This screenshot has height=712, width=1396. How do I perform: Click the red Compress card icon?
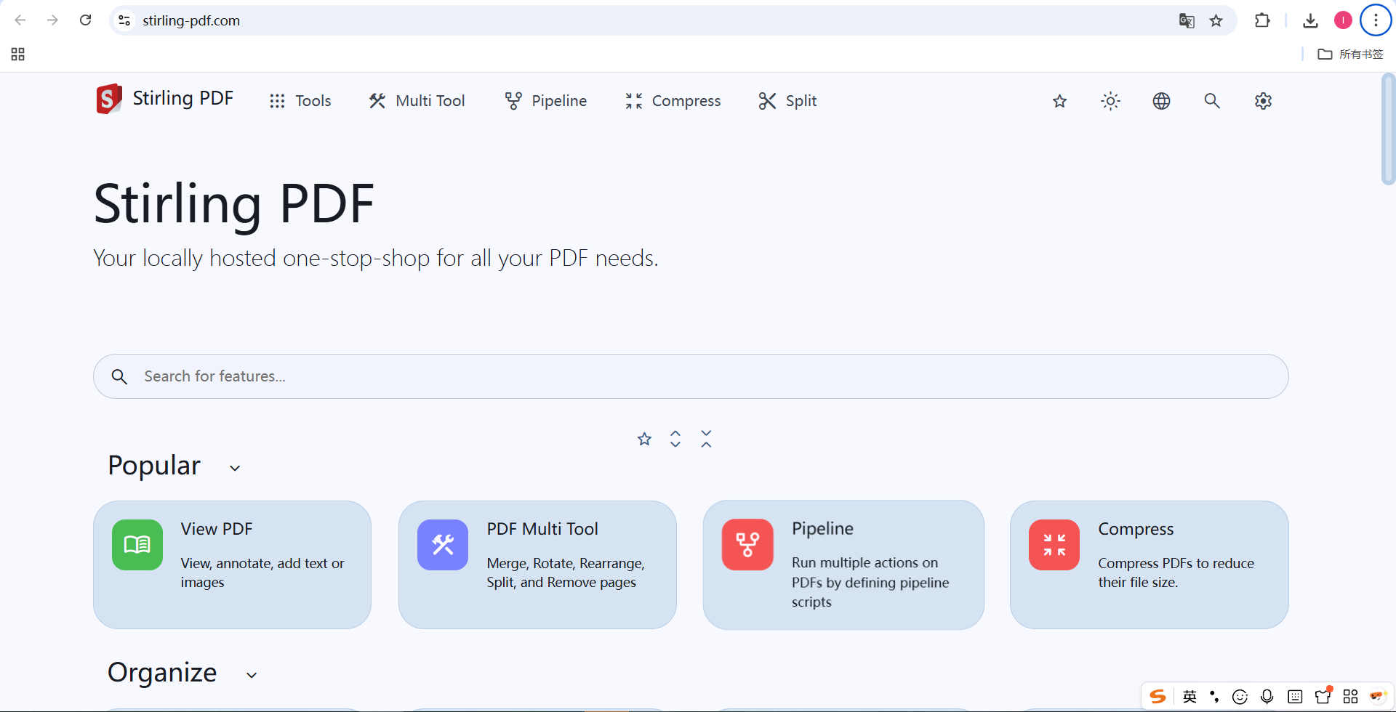[x=1054, y=545]
